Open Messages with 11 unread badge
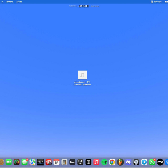The width and height of the screenshot is (168, 168). (x=24, y=162)
